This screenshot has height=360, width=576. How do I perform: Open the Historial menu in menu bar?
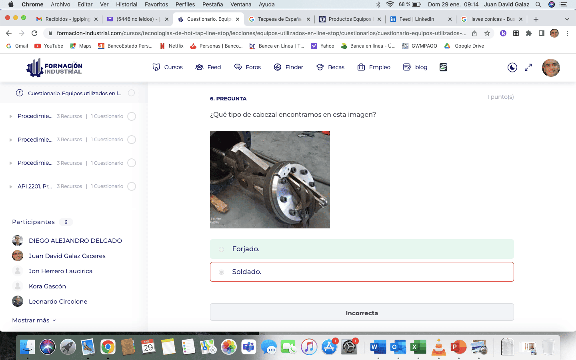126,4
